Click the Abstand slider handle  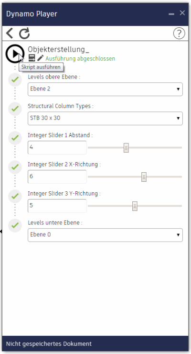[x=126, y=148]
